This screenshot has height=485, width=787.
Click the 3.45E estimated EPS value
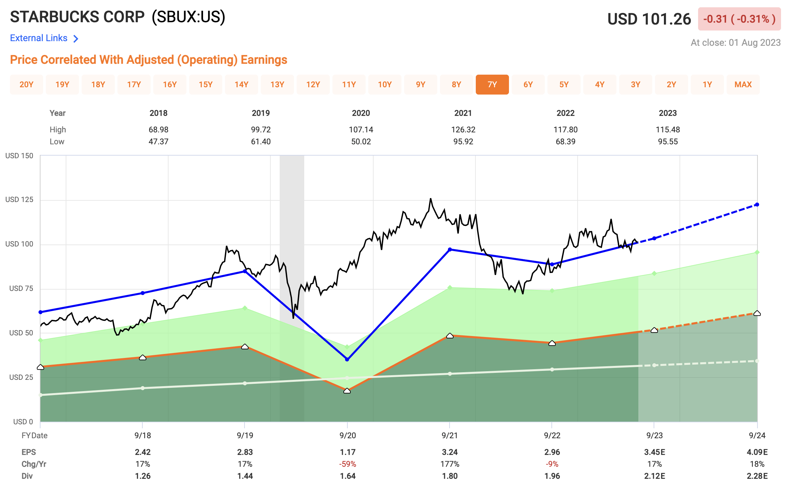pos(655,452)
